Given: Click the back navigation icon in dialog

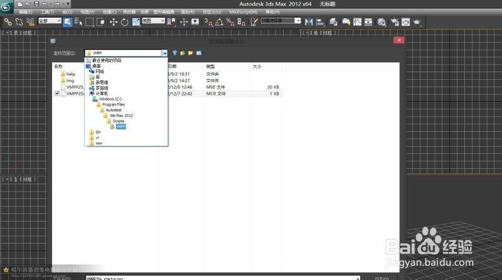Looking at the screenshot, I should pyautogui.click(x=174, y=53).
